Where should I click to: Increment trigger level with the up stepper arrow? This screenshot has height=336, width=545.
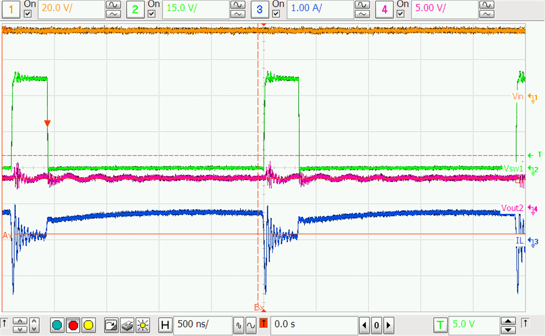click(x=507, y=321)
